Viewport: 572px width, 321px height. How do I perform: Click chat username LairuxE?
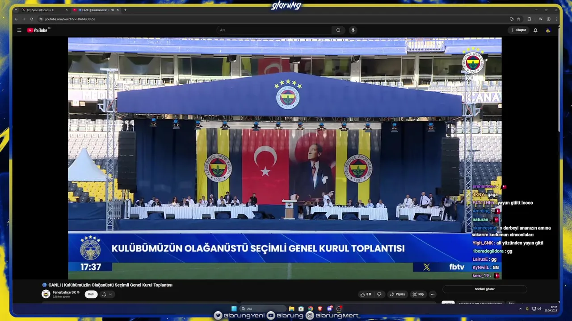(480, 259)
